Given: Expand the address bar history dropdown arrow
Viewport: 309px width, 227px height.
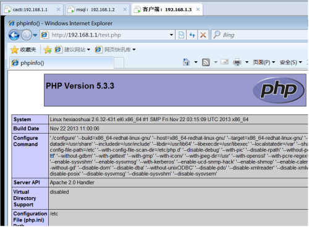Looking at the screenshot, I should tap(171, 35).
